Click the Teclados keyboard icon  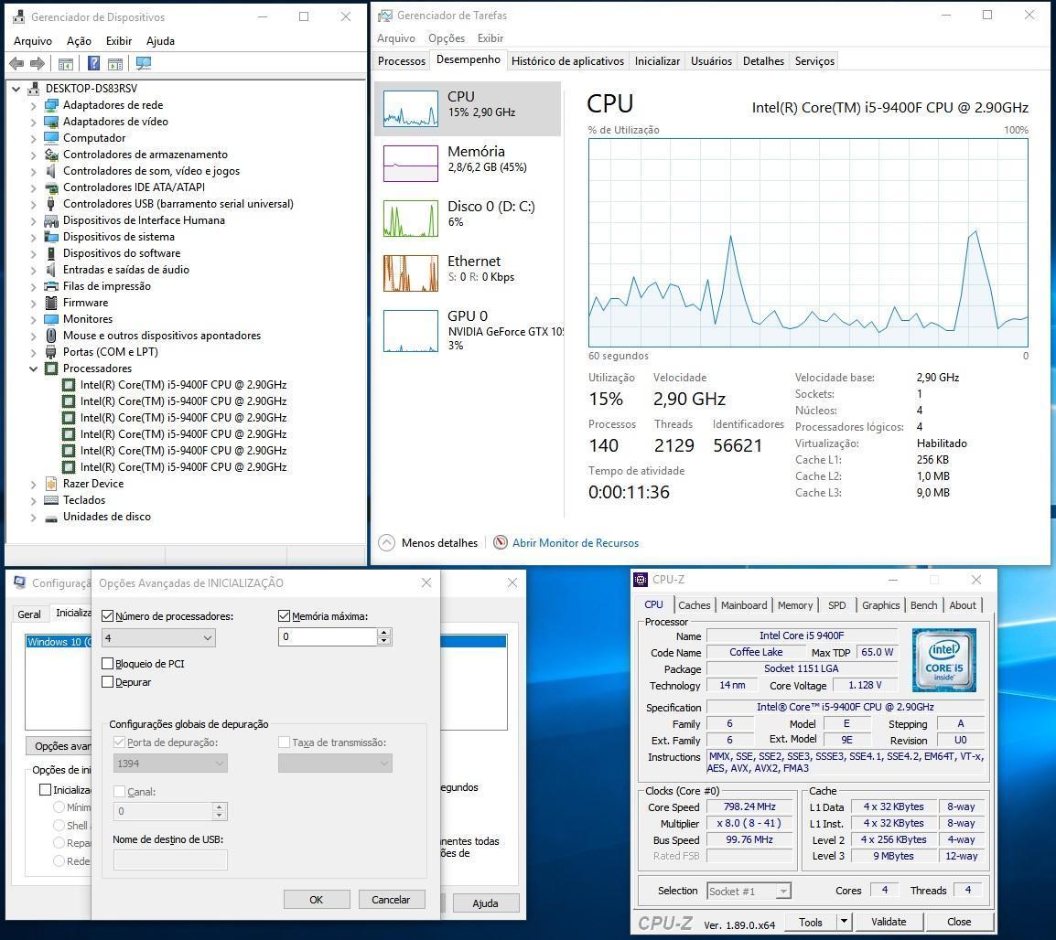[51, 500]
